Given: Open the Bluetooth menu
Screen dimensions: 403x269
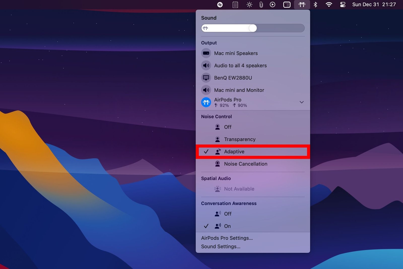Looking at the screenshot, I should click(x=315, y=5).
